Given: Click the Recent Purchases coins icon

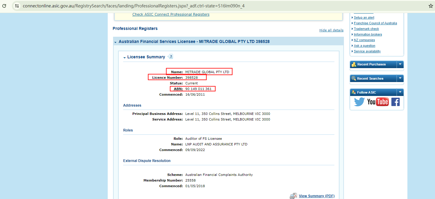Looking at the screenshot, I should coord(354,64).
